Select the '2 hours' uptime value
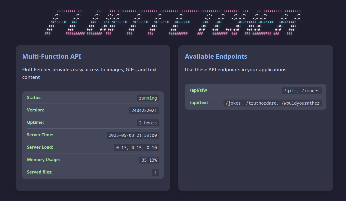This screenshot has height=201, width=346. coord(148,123)
